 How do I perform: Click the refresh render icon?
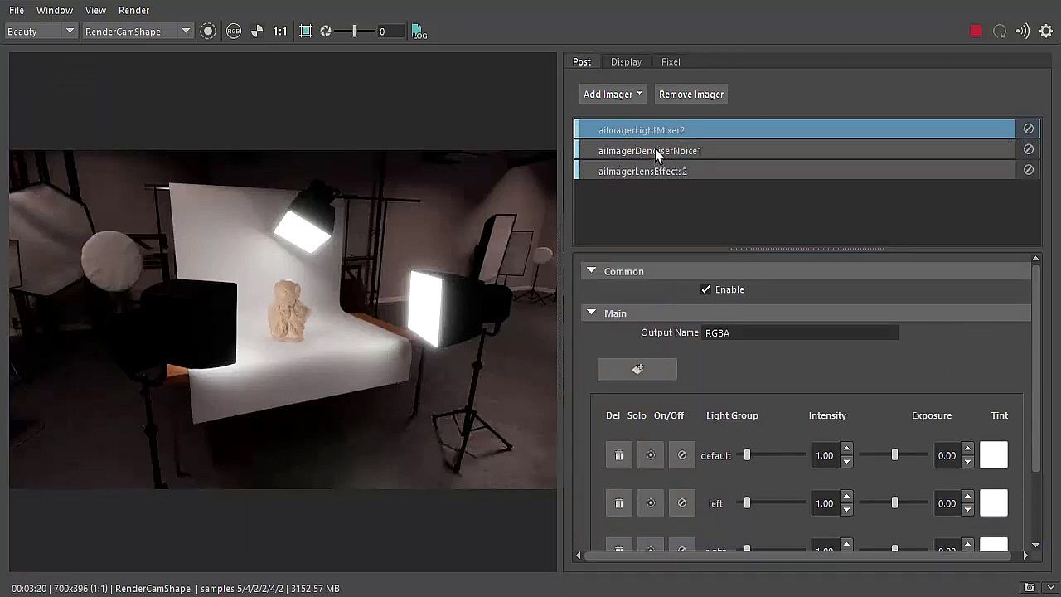click(x=1000, y=32)
